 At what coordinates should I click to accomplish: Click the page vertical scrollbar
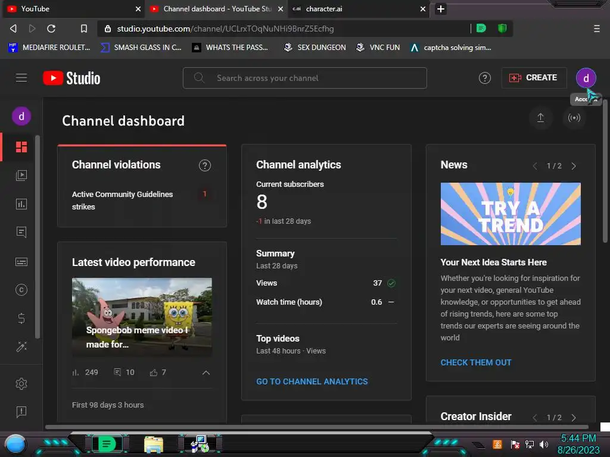pyautogui.click(x=605, y=171)
